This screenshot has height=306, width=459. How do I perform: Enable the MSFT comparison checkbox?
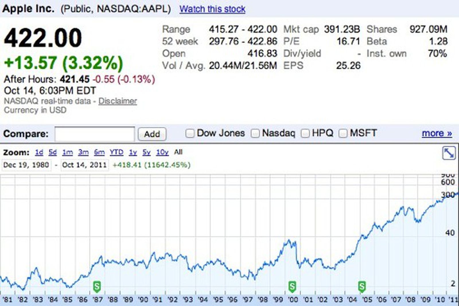(x=343, y=133)
